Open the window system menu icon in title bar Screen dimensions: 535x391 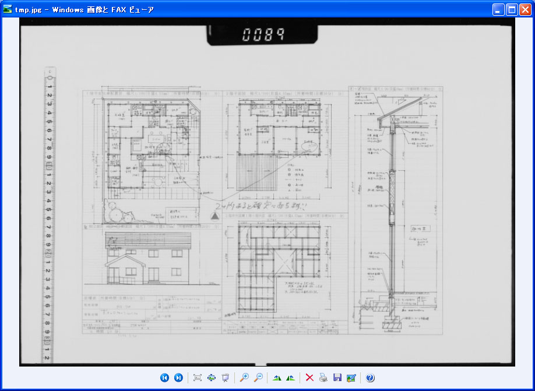point(8,9)
